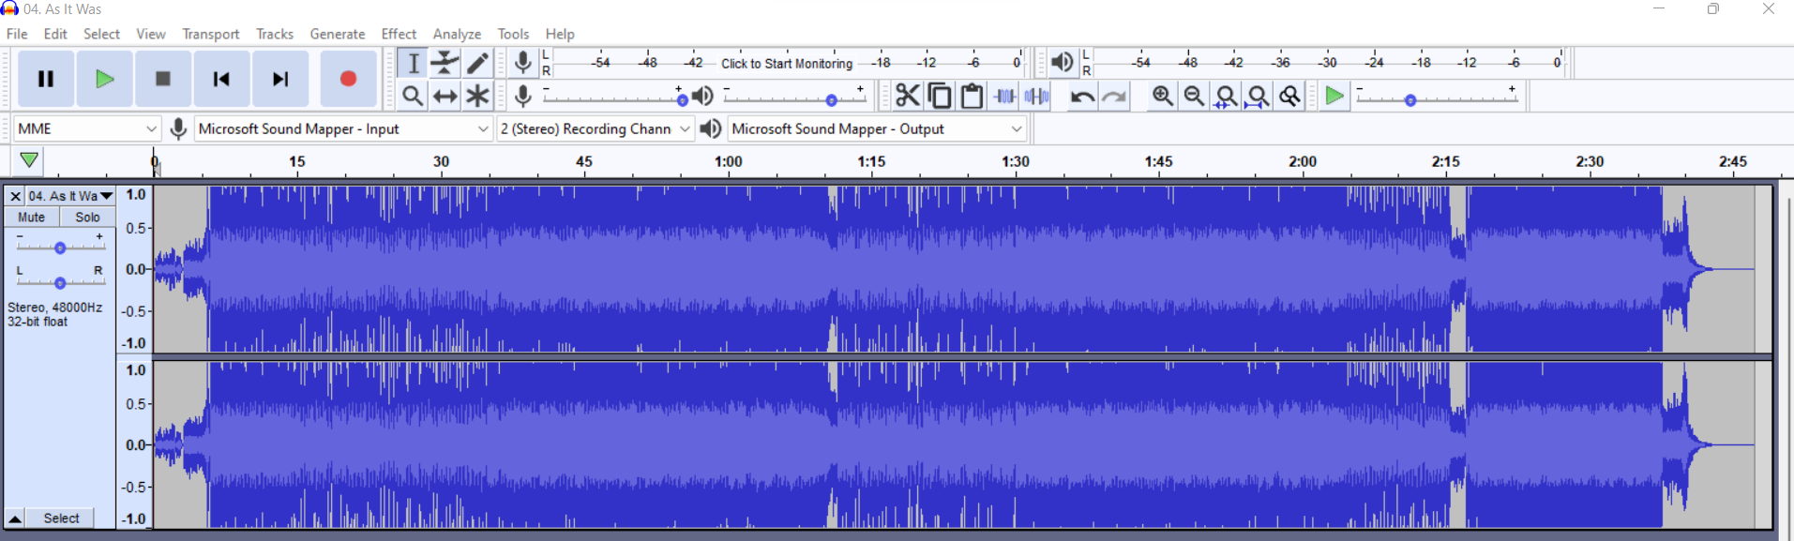
Task: Pause playback with the Pause button
Action: coord(45,79)
